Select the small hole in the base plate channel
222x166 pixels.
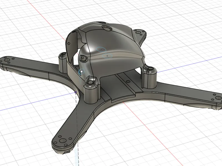[x=128, y=82]
